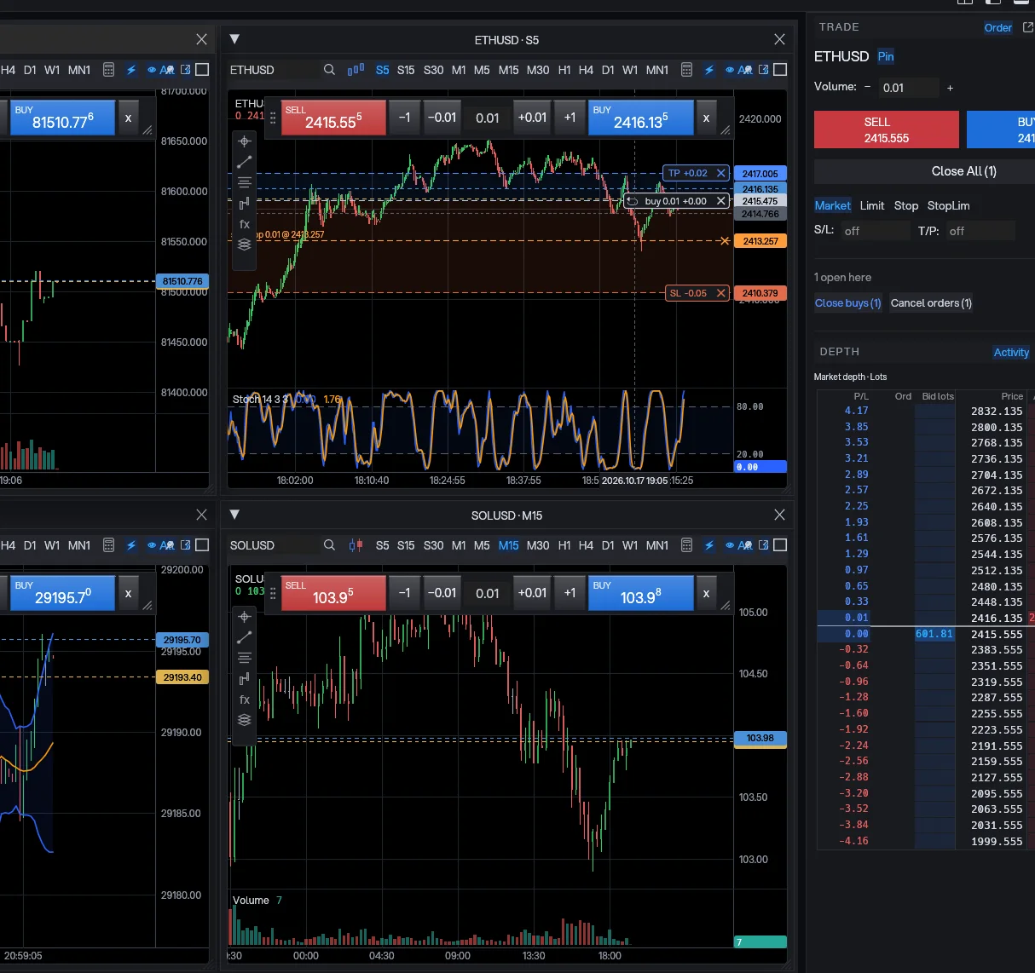Click 2413.257 stop order price tag
Viewport: 1035px width, 973px height.
pyautogui.click(x=760, y=241)
